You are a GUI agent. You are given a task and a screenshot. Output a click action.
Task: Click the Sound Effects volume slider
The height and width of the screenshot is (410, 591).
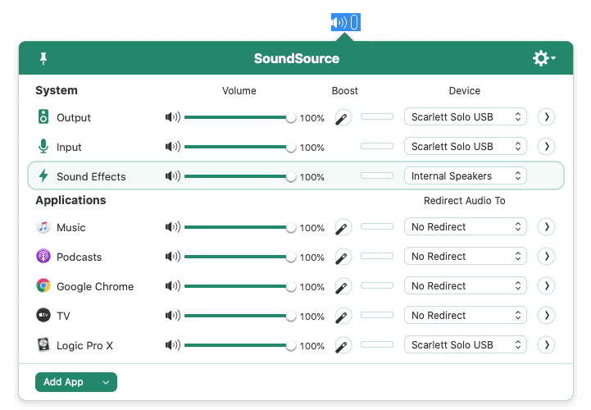[238, 176]
